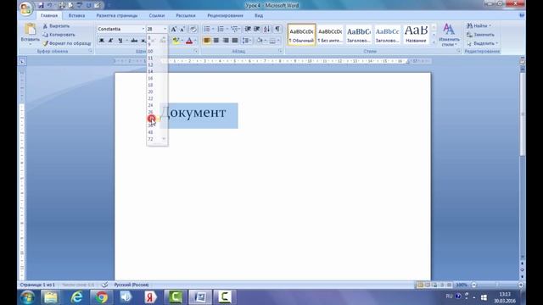Image resolution: width=543 pixels, height=305 pixels.
Task: Select the Без интервала style thumbnail
Action: 330,35
